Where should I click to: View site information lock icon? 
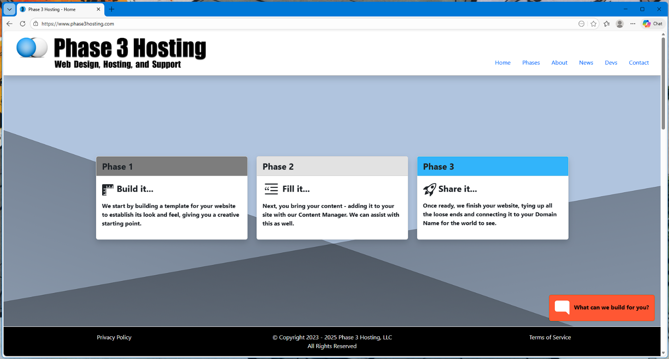coord(36,24)
